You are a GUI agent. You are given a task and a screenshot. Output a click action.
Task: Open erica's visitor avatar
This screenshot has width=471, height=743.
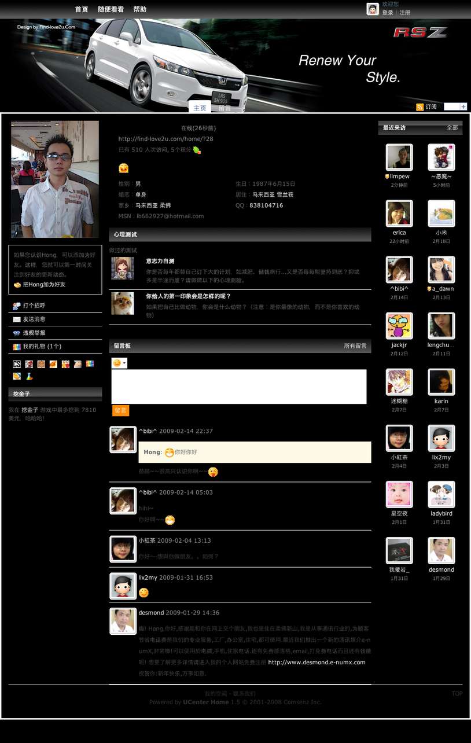(399, 214)
